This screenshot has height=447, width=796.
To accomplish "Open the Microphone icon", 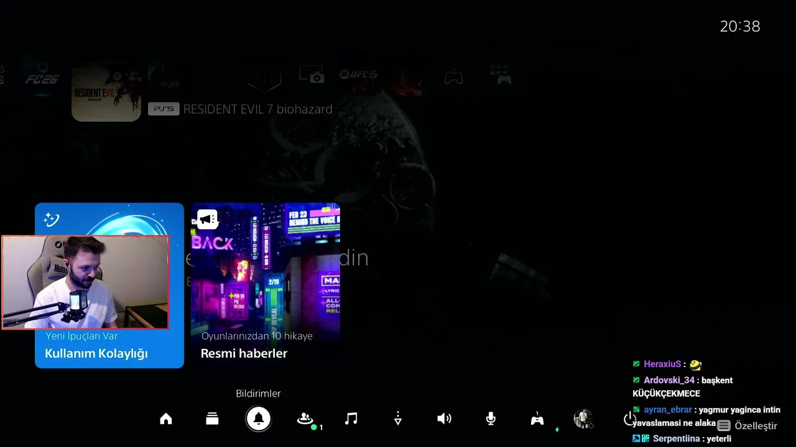I will [x=491, y=419].
